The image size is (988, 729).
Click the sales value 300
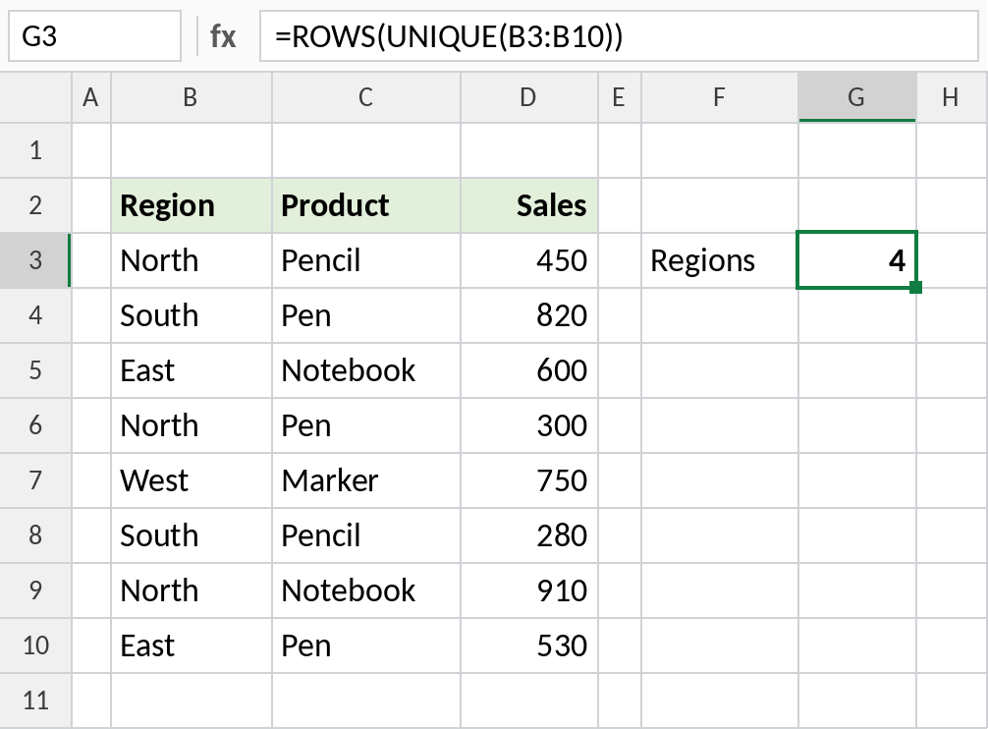point(529,425)
